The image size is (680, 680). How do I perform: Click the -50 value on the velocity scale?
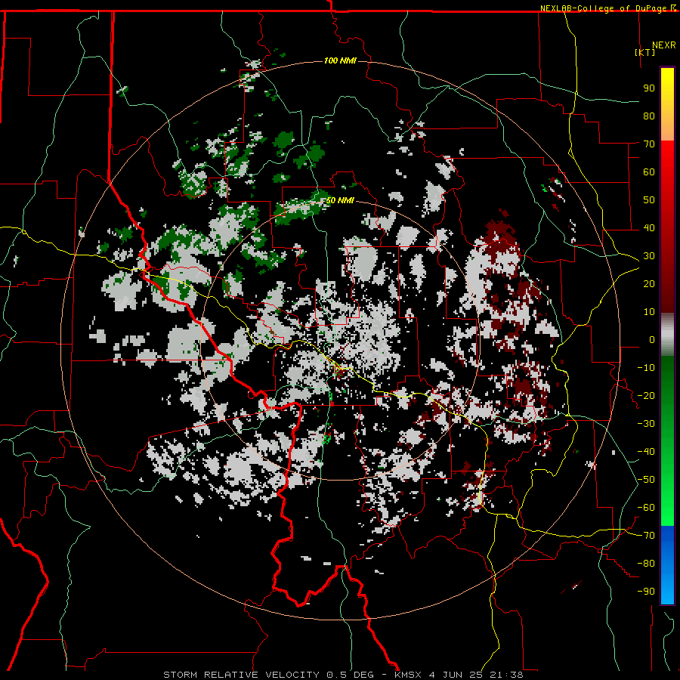[x=646, y=480]
